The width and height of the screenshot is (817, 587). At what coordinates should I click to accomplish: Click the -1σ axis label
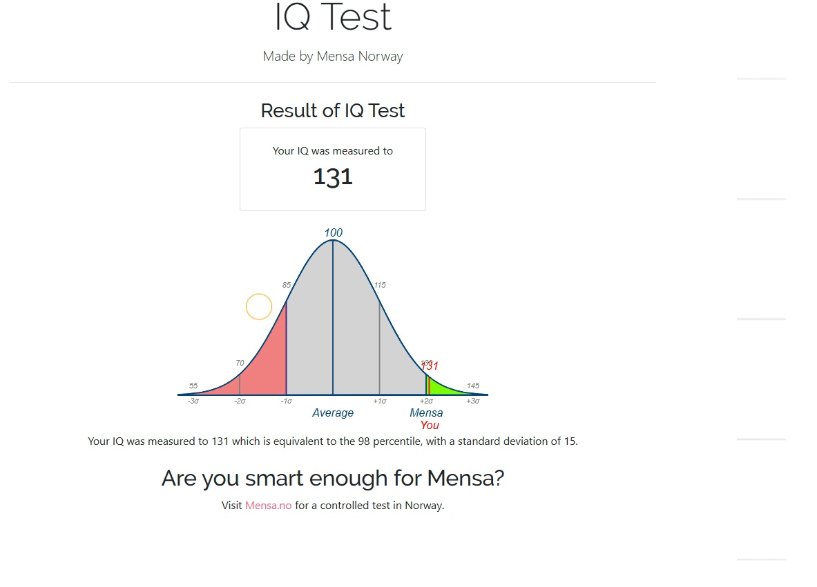coord(286,401)
